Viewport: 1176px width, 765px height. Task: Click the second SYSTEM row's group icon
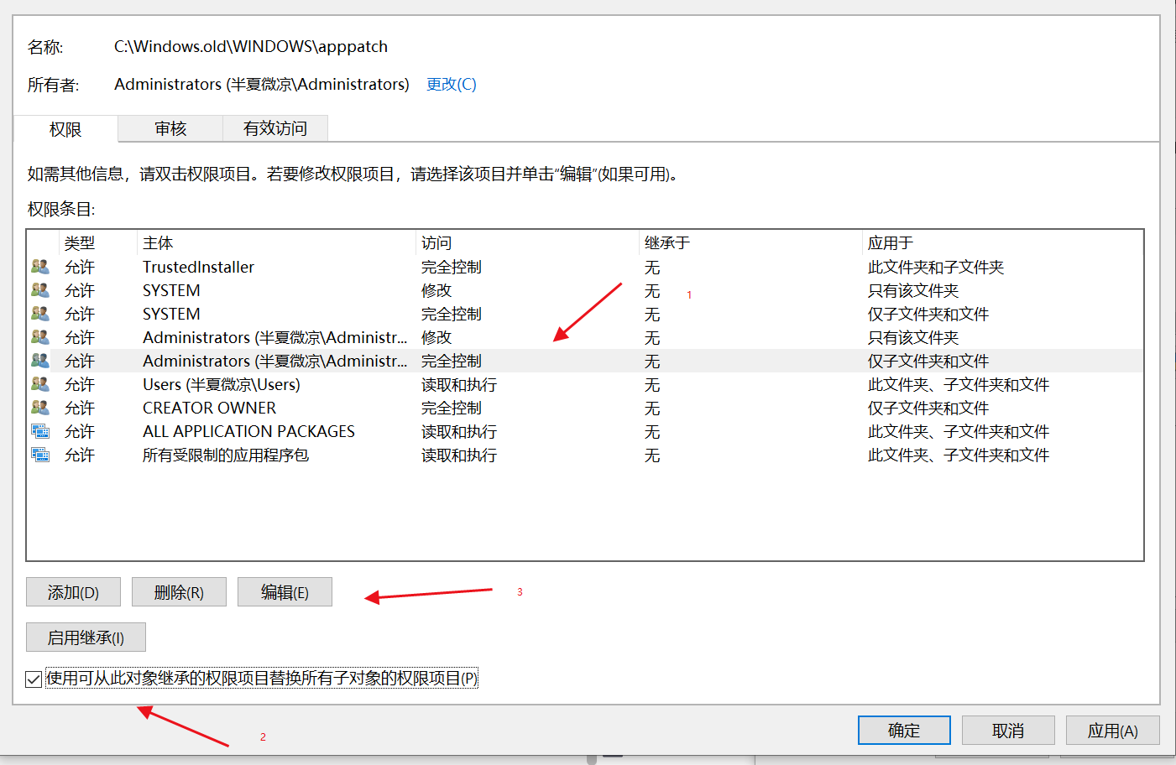click(39, 314)
